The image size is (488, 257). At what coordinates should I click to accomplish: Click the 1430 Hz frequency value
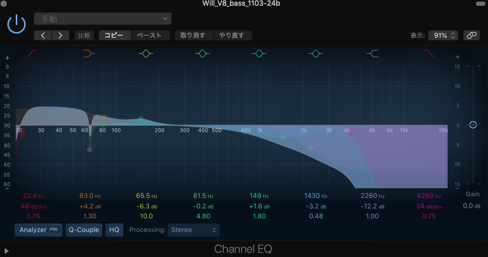316,196
